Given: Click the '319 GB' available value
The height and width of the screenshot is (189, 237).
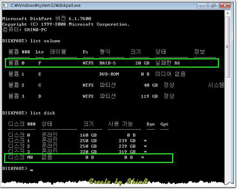Looking at the screenshot, I should tap(127, 152).
